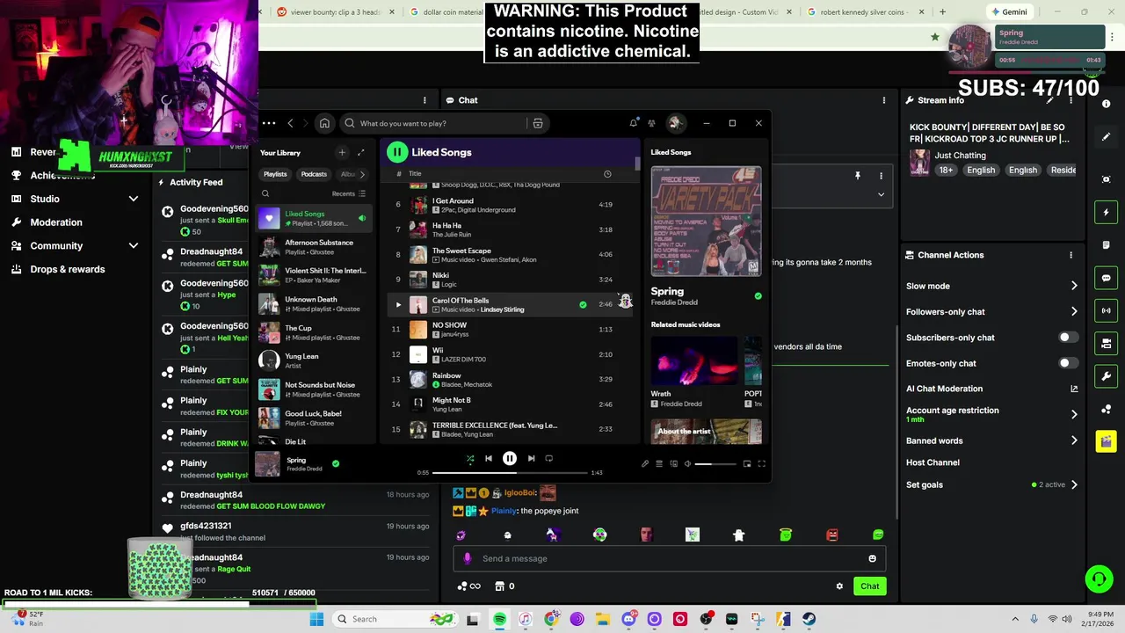Toggle liked checkmark in Spring right panel
This screenshot has height=633, width=1125.
coord(758,296)
